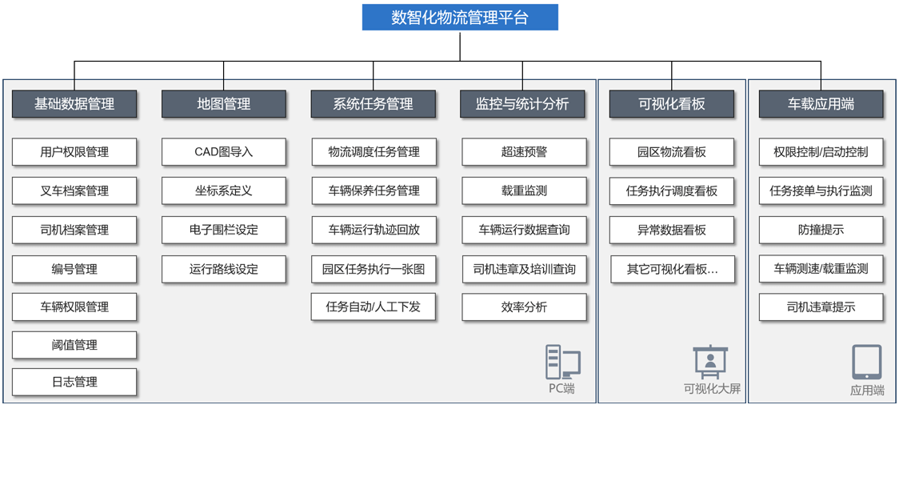Select 电子围栏设定 in map management

tap(224, 230)
